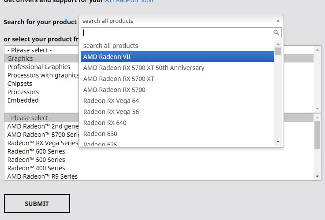Select Professional Graphics category
325x220 pixels.
coord(42,67)
